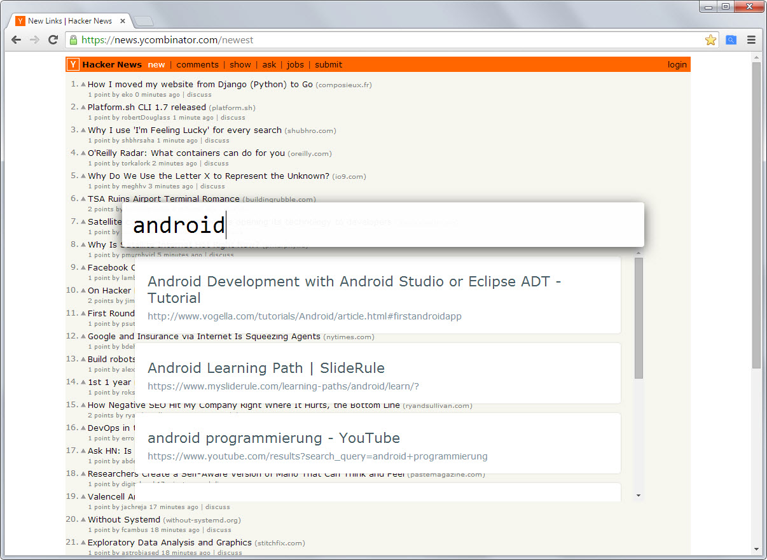Click the page vertical scrollbar thumb
This screenshot has width=767, height=560.
756,215
